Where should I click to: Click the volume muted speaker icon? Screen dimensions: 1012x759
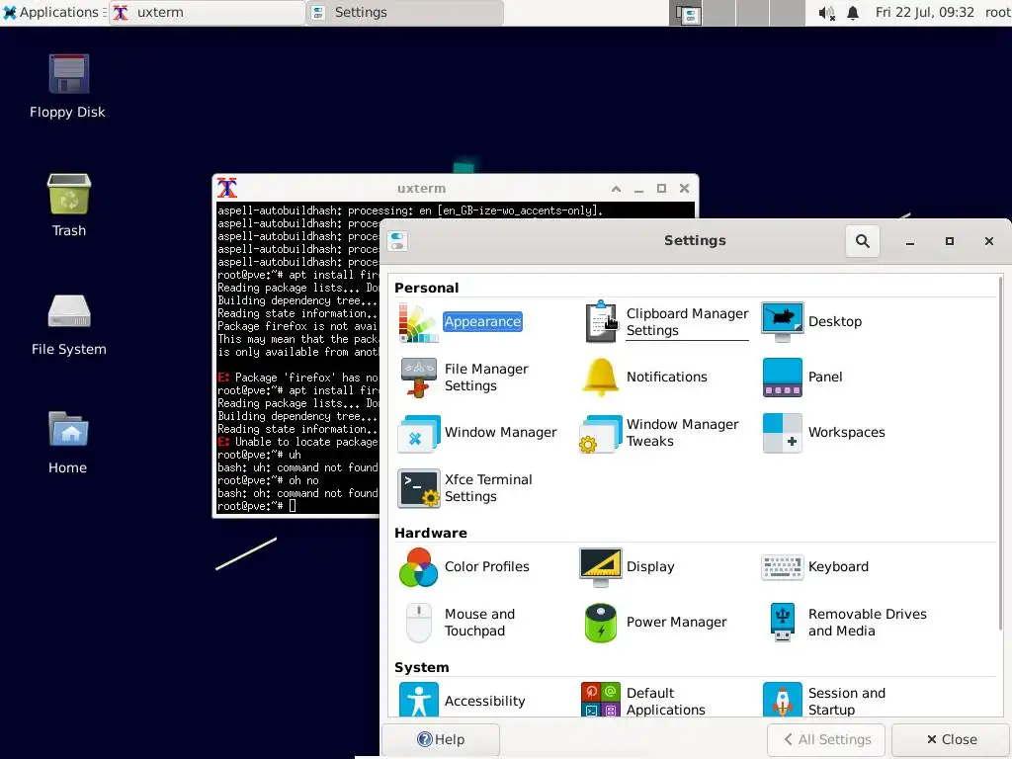tap(826, 13)
